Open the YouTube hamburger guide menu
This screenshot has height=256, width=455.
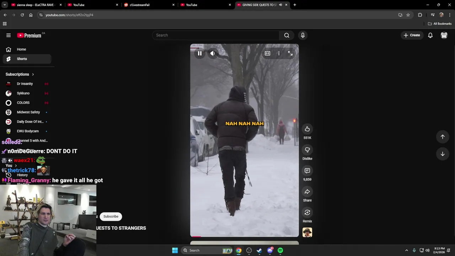pos(9,35)
